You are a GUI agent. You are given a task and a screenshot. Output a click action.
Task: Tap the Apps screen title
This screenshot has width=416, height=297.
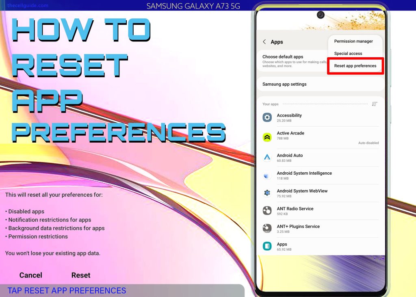pos(277,42)
